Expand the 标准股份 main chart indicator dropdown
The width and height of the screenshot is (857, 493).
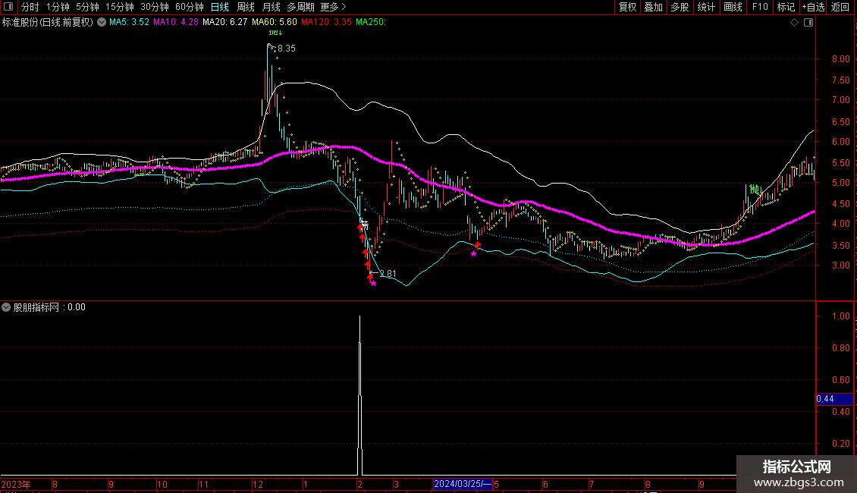tap(102, 23)
